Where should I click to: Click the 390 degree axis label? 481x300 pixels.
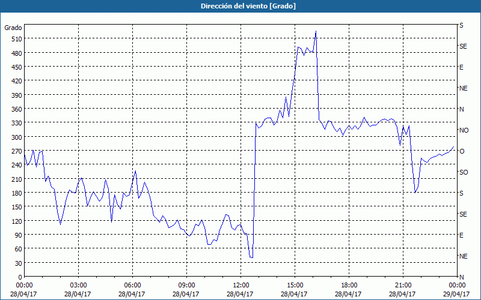coord(17,95)
